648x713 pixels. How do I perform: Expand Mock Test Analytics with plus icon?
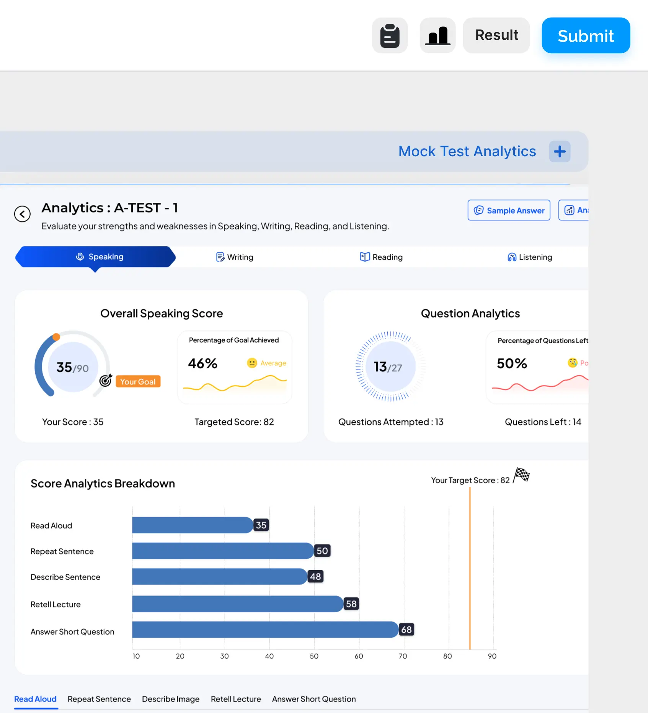tap(559, 152)
